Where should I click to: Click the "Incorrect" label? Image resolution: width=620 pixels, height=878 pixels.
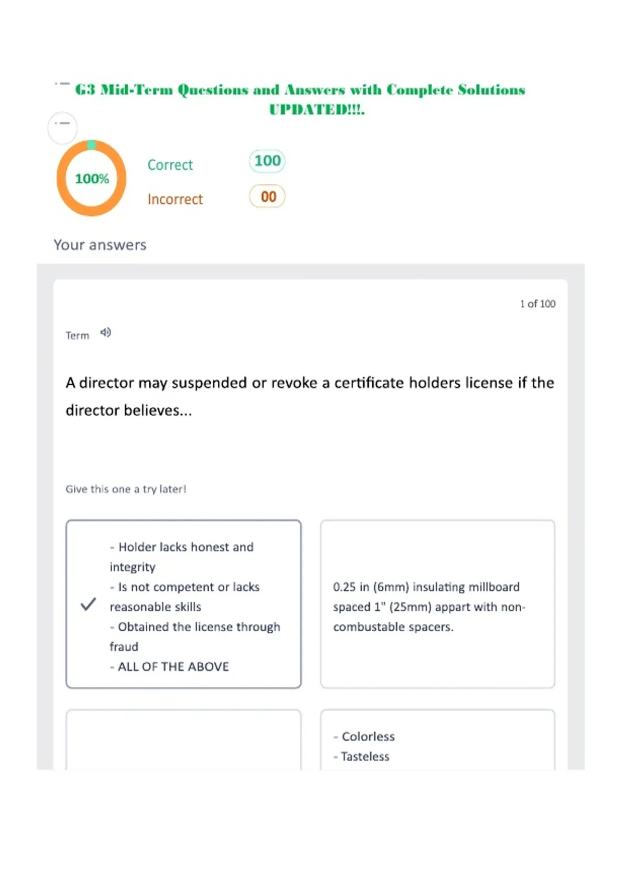click(x=175, y=199)
